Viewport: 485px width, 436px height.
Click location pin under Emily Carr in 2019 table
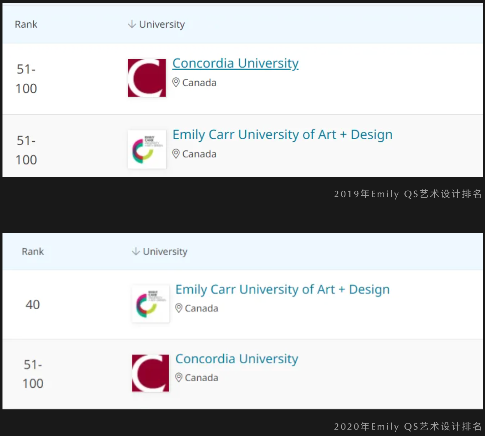pos(176,154)
